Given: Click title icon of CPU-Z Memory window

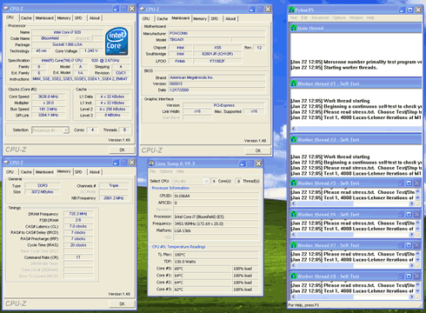Looking at the screenshot, I should point(6,163).
